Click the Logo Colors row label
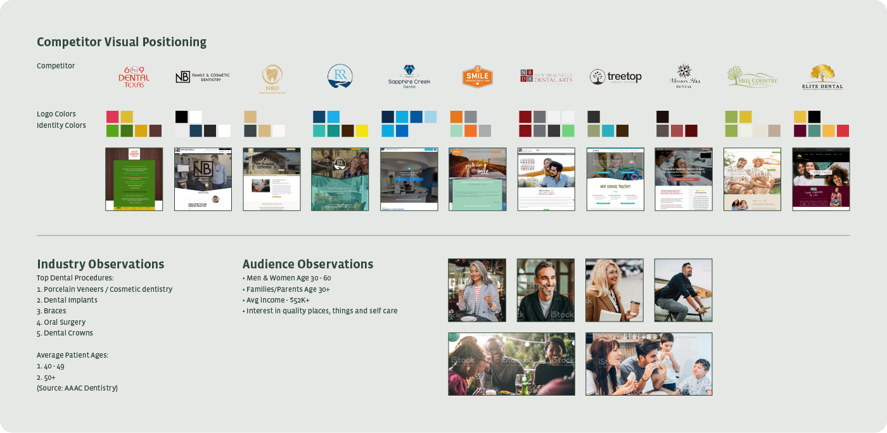Viewport: 887px width, 433px height. 56,114
